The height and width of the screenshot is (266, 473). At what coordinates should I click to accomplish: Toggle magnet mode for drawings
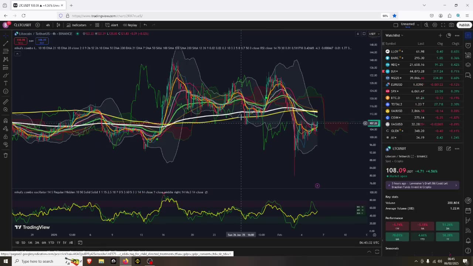pyautogui.click(x=6, y=120)
